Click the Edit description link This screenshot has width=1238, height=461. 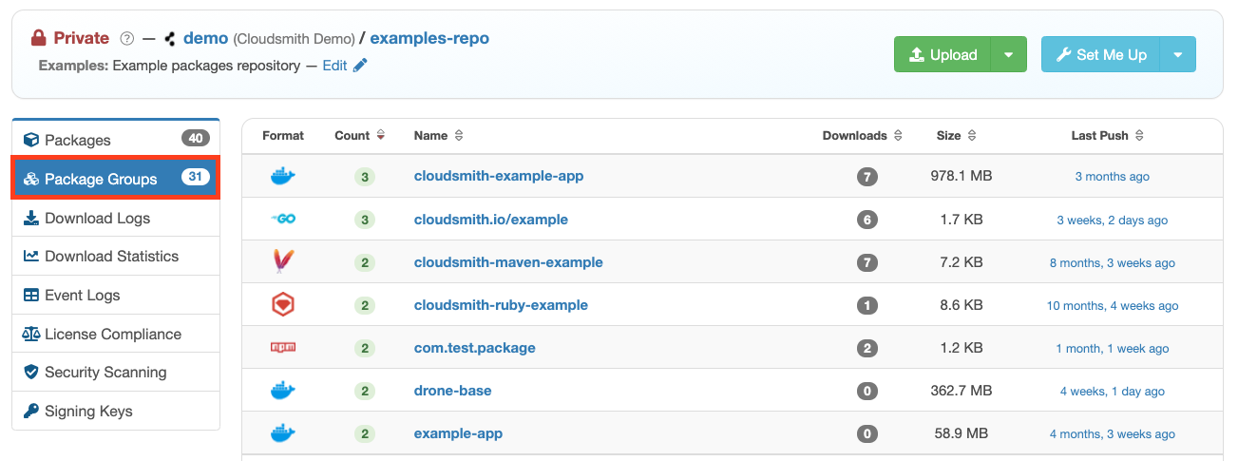334,66
